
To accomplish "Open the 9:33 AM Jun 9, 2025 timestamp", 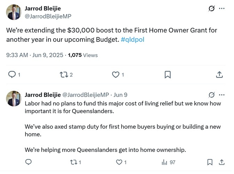I will [x=35, y=55].
